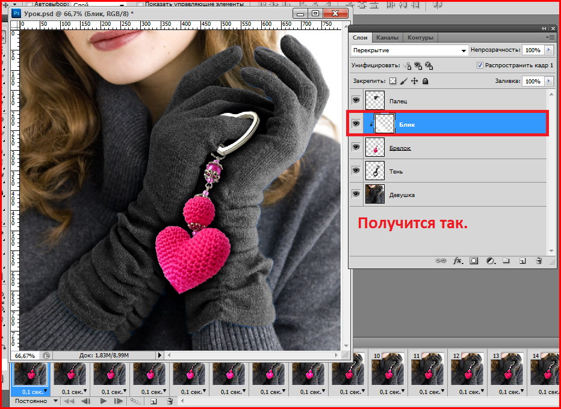Image resolution: width=561 pixels, height=409 pixels.
Task: Open the layer style fx menu
Action: tap(457, 261)
